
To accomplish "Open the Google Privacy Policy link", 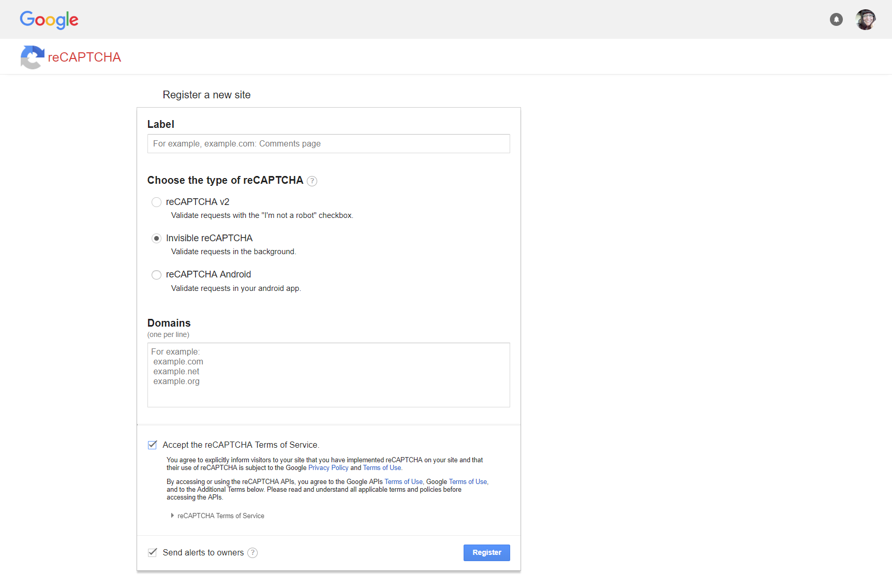I will [329, 468].
